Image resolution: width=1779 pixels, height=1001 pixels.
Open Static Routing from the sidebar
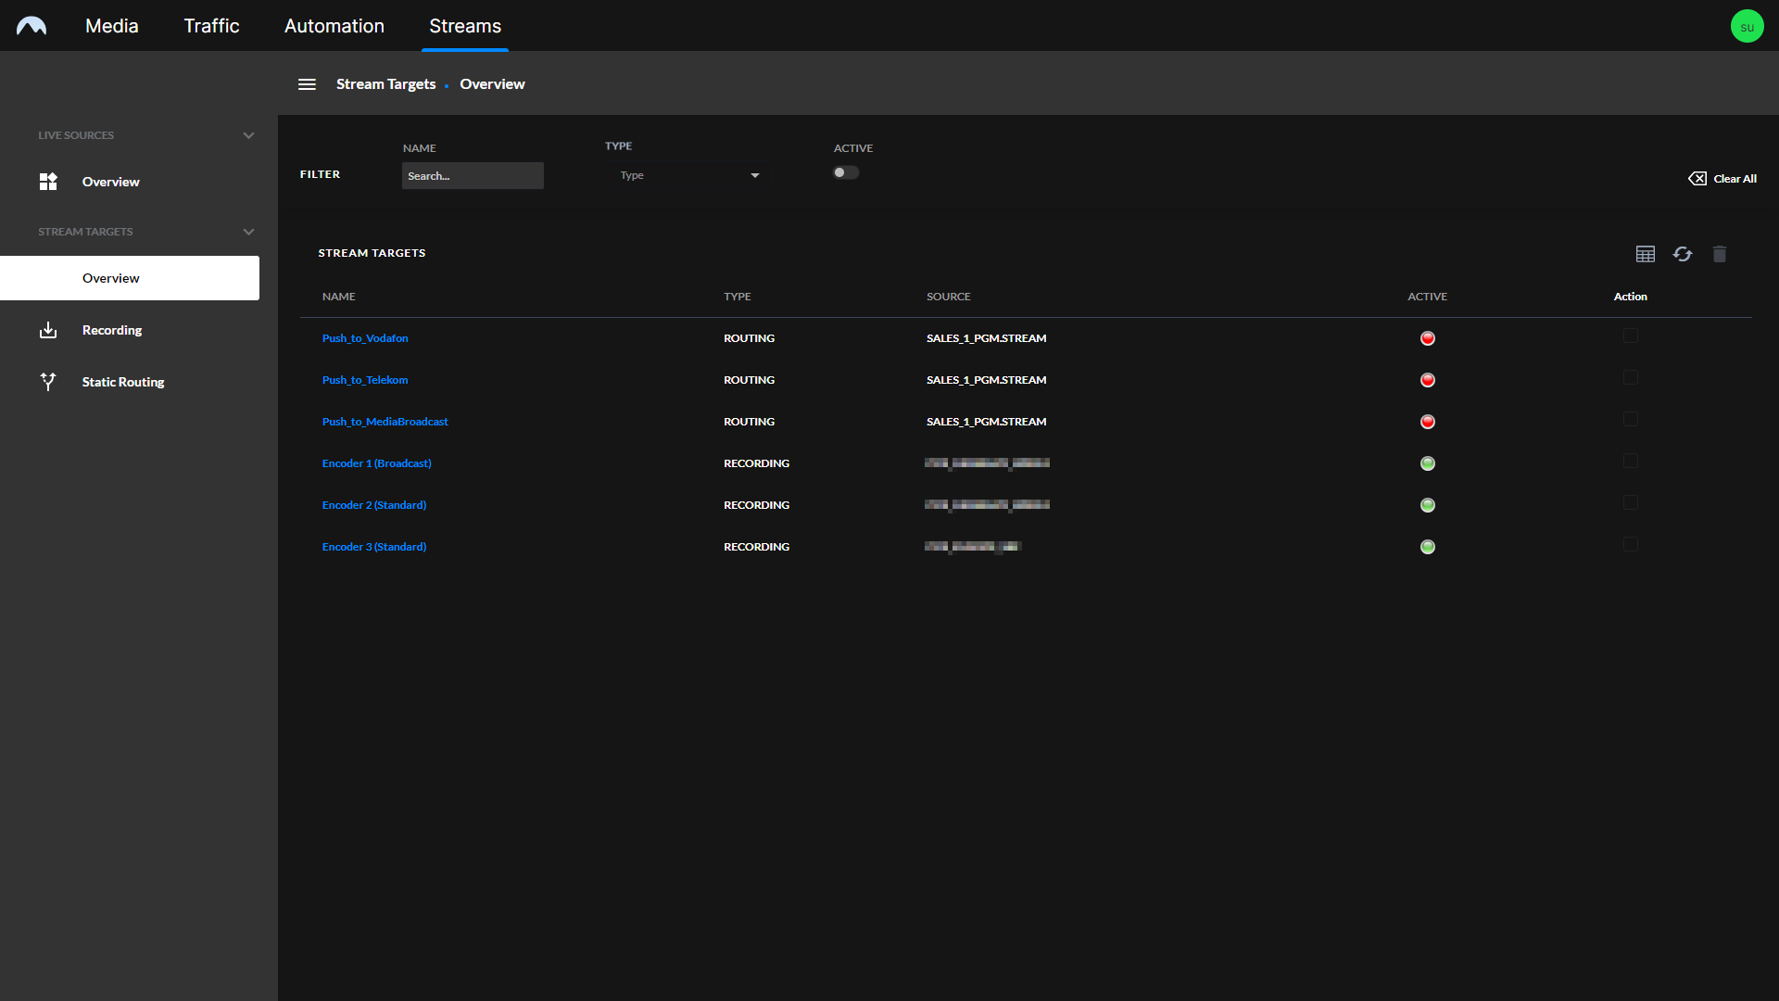(x=122, y=382)
